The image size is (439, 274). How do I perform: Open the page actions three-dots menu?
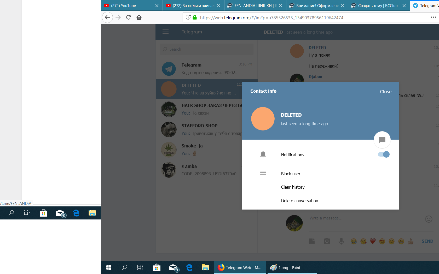[x=434, y=17]
